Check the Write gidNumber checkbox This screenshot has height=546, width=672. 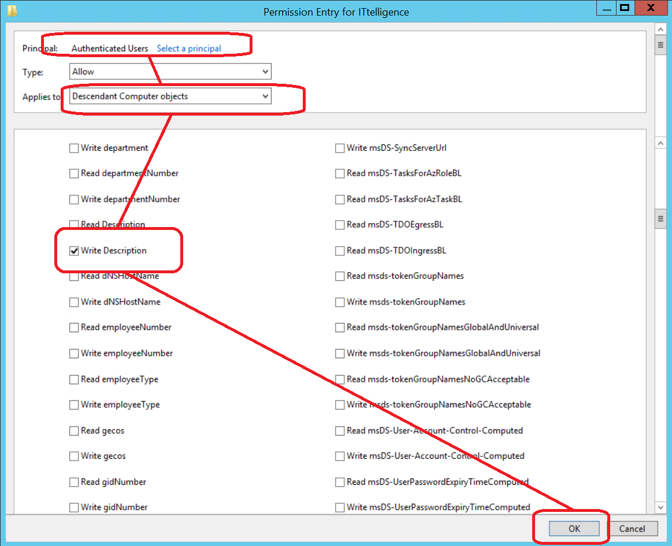(x=74, y=507)
